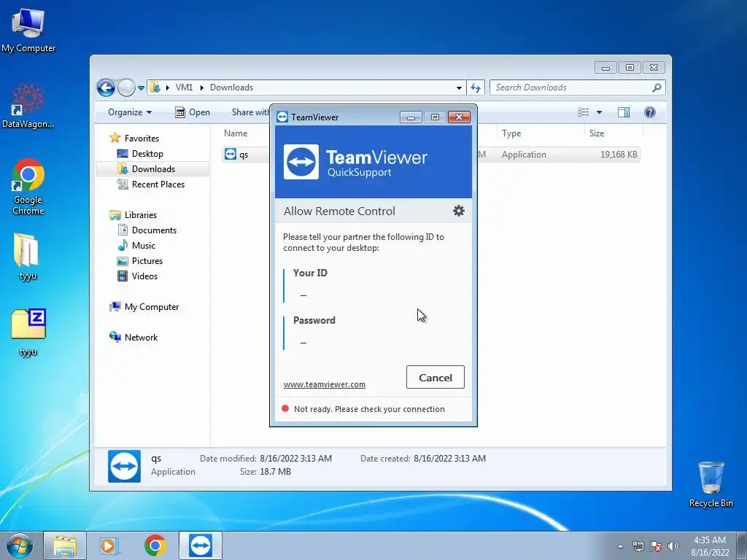
Task: Click the qs file TeamViewer icon
Action: (x=231, y=154)
